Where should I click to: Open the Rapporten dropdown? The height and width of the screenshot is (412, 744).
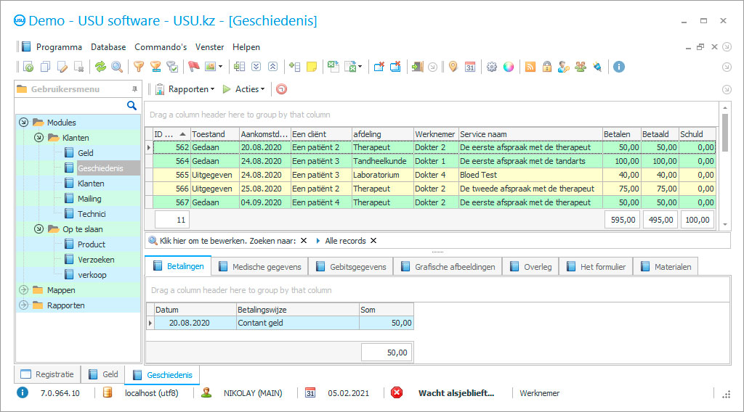tap(185, 89)
